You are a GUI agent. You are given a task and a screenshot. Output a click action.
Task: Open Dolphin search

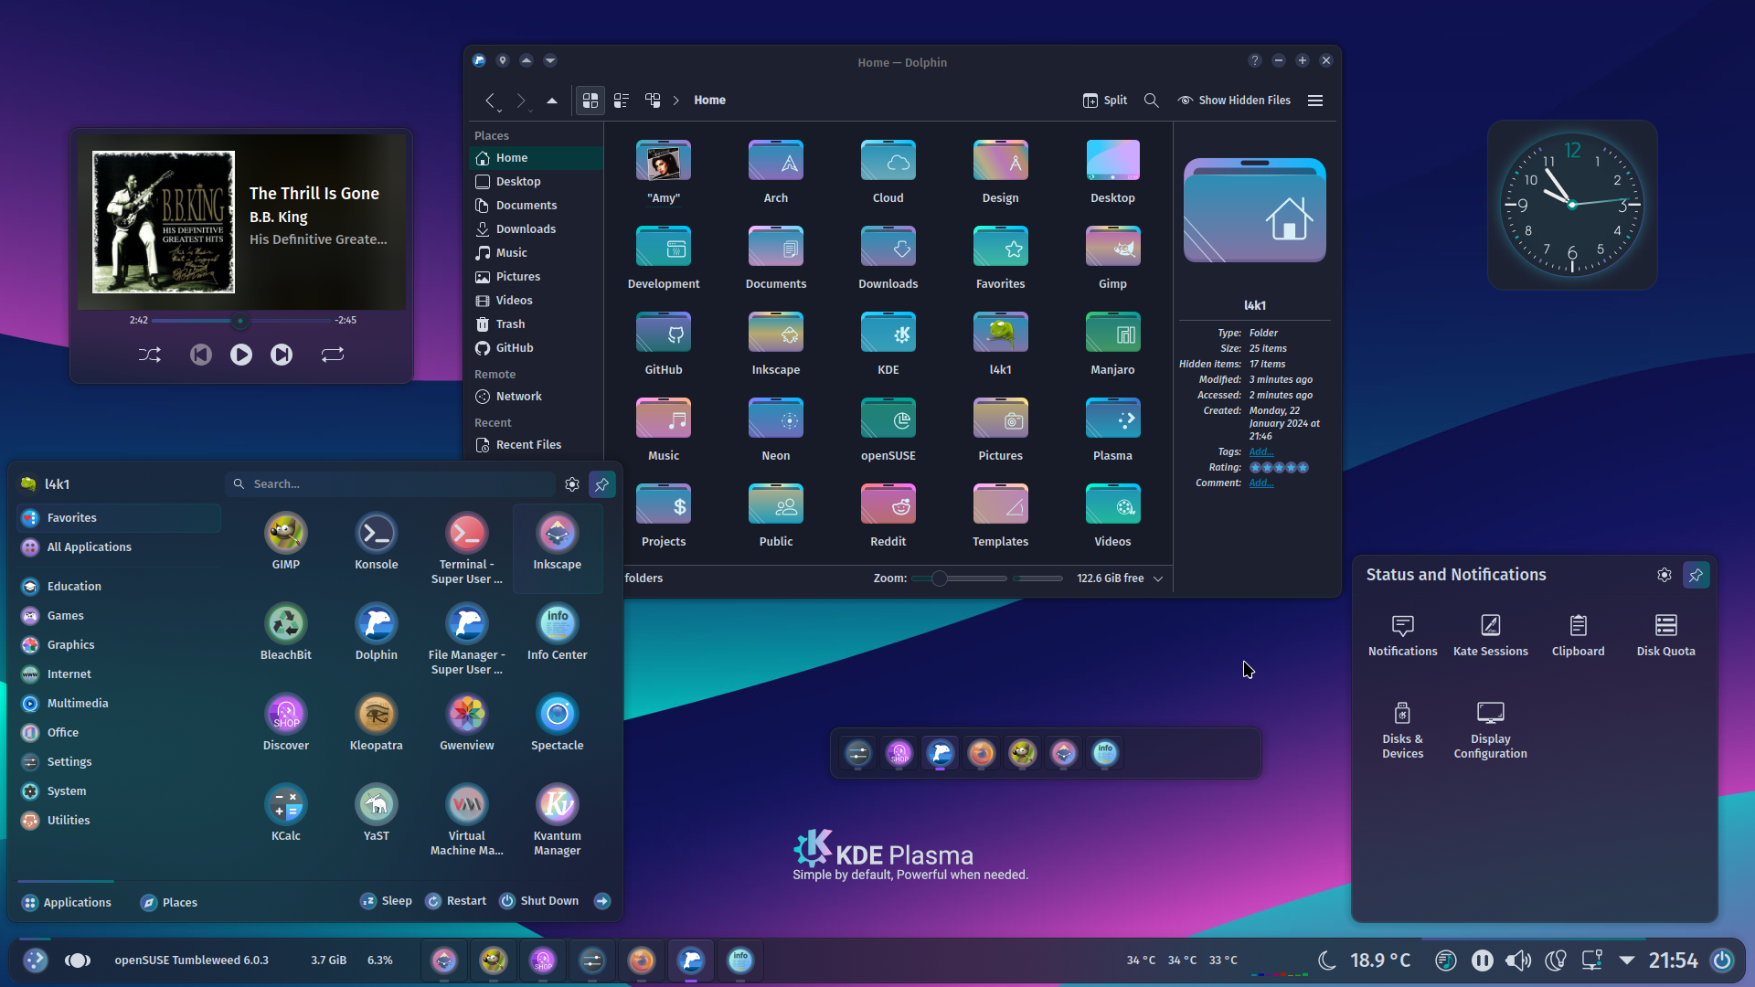(x=1152, y=101)
